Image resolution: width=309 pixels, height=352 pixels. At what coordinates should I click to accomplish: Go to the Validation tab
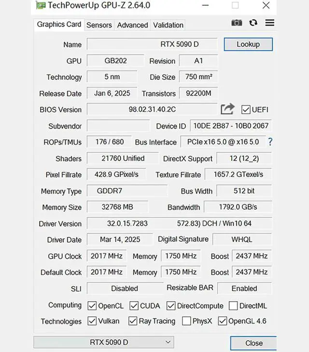[x=168, y=25]
